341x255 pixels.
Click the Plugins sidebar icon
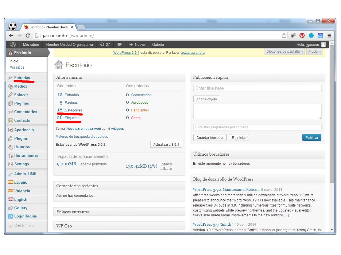pyautogui.click(x=10, y=138)
